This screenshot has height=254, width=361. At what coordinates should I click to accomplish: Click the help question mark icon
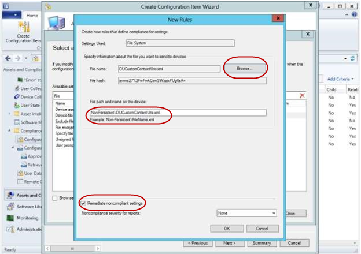point(355,14)
